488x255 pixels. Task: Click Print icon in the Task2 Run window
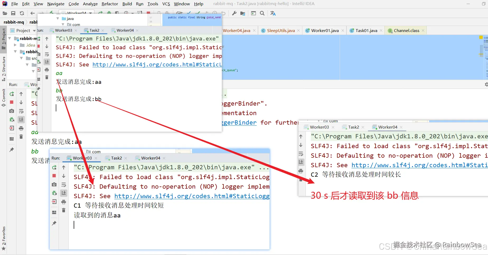47,70
